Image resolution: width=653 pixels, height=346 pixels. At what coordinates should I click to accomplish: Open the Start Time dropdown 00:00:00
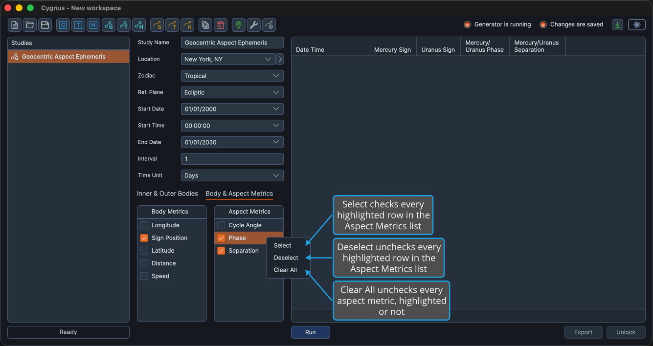point(232,126)
